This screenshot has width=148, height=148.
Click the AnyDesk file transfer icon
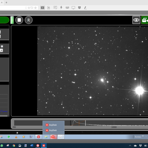pyautogui.click(x=48, y=8)
